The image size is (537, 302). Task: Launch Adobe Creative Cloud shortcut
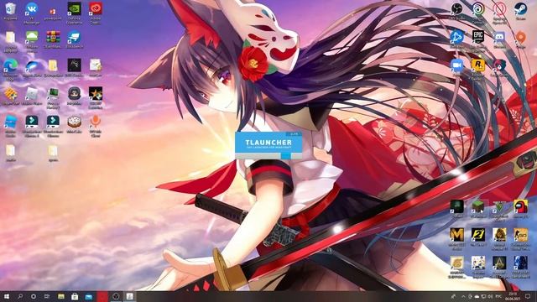96,9
